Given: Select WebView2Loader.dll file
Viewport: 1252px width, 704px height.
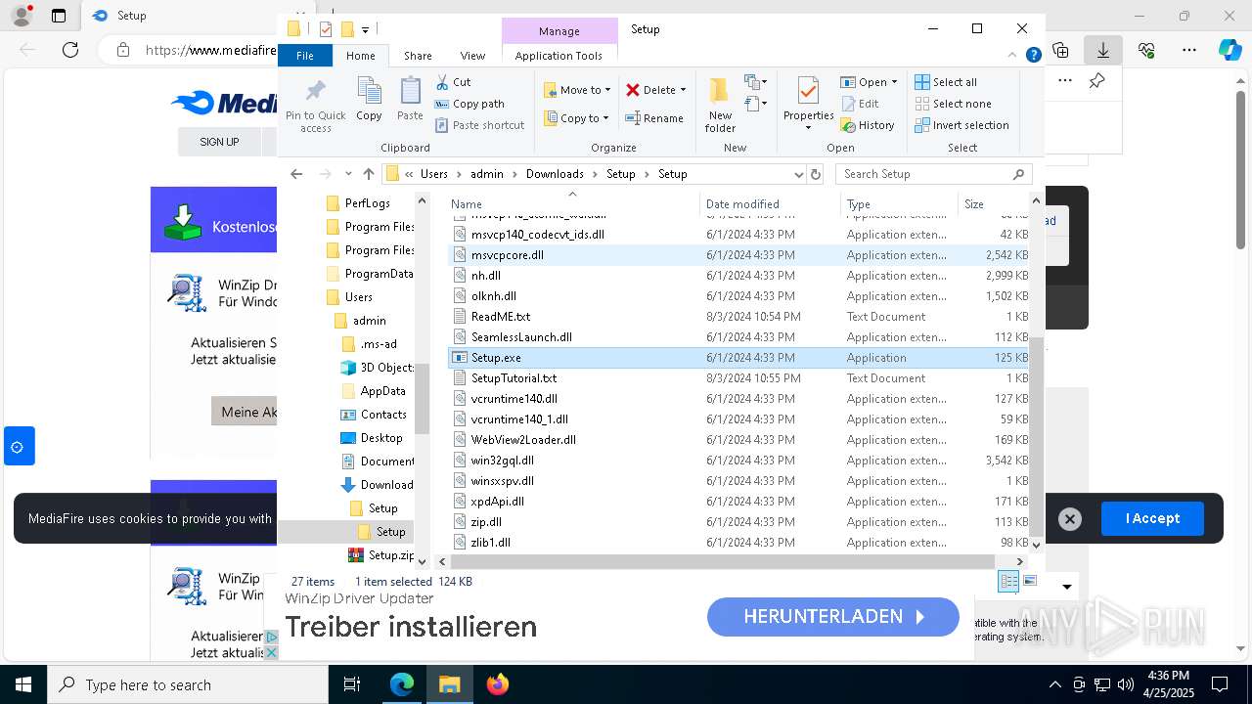Looking at the screenshot, I should 739,440.
